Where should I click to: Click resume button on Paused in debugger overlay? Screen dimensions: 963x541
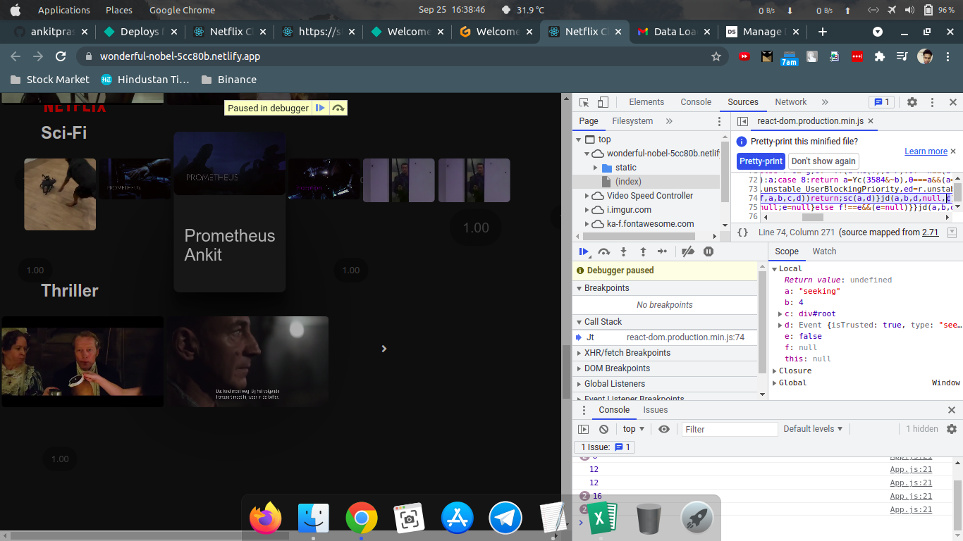[320, 108]
